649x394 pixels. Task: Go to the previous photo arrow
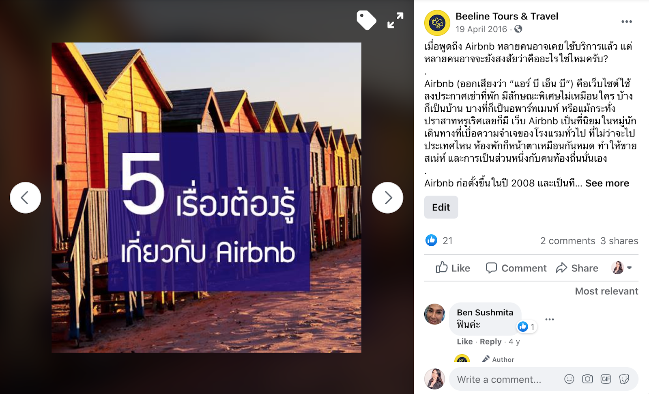(x=26, y=198)
